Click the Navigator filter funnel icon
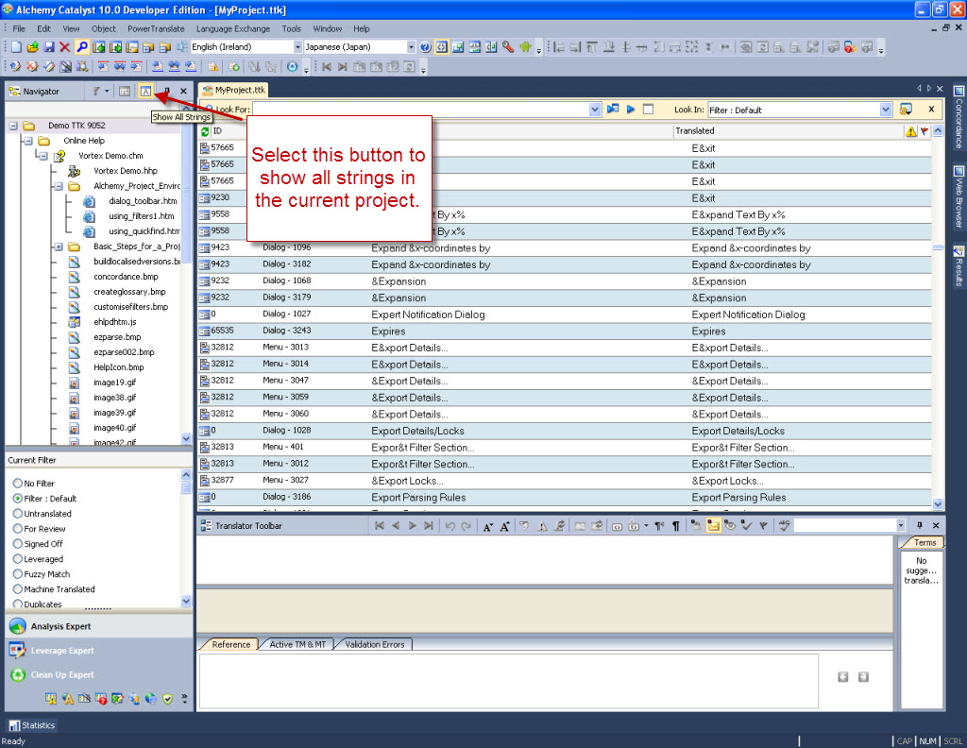This screenshot has height=748, width=967. pos(96,92)
